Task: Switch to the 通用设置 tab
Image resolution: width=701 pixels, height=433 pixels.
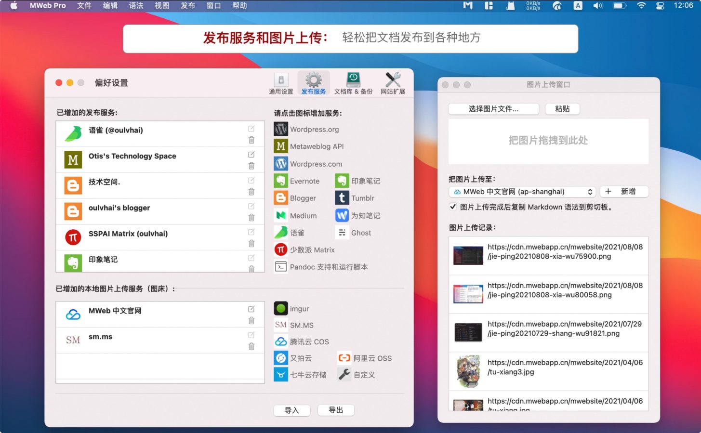Action: (x=281, y=84)
